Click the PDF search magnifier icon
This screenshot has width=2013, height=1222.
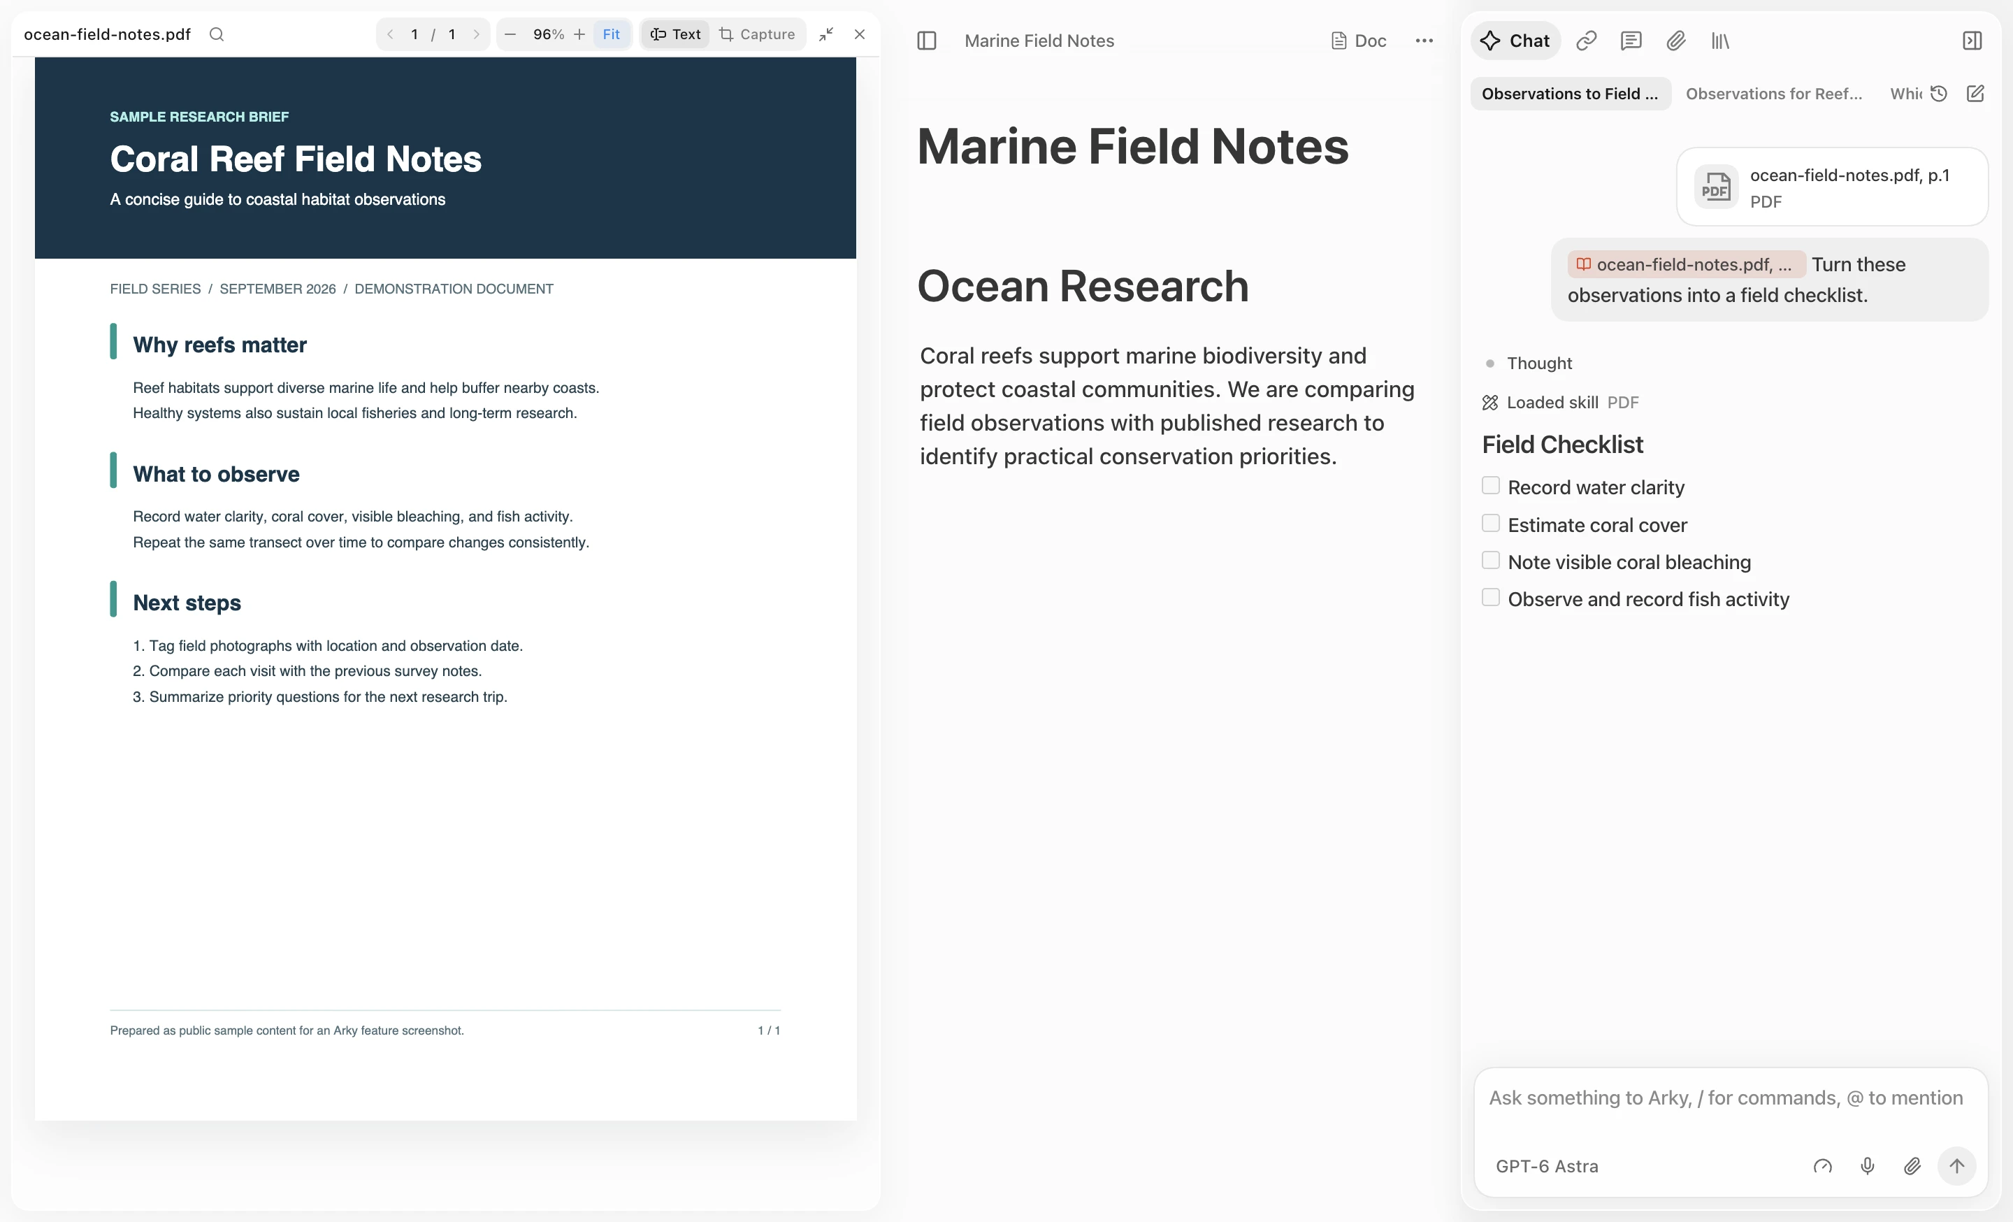[217, 34]
